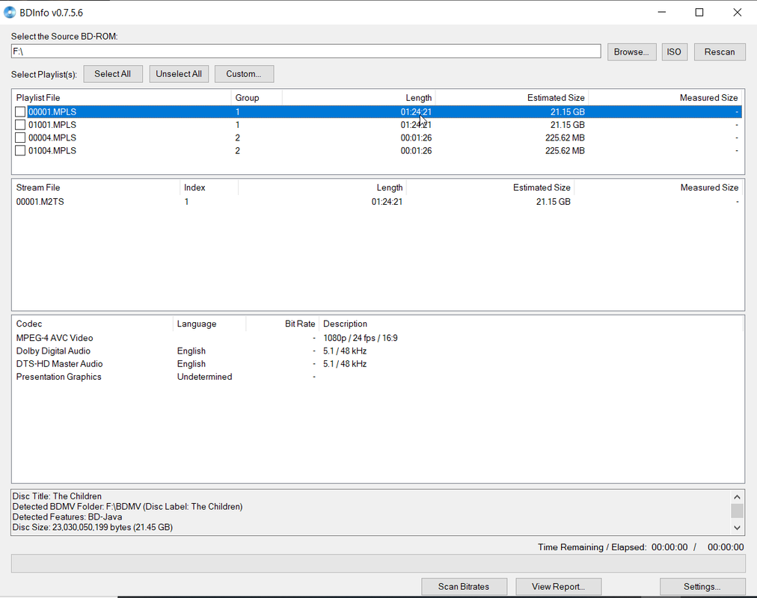This screenshot has height=598, width=757.
Task: Click the Disc Title: The Children line
Action: point(57,496)
